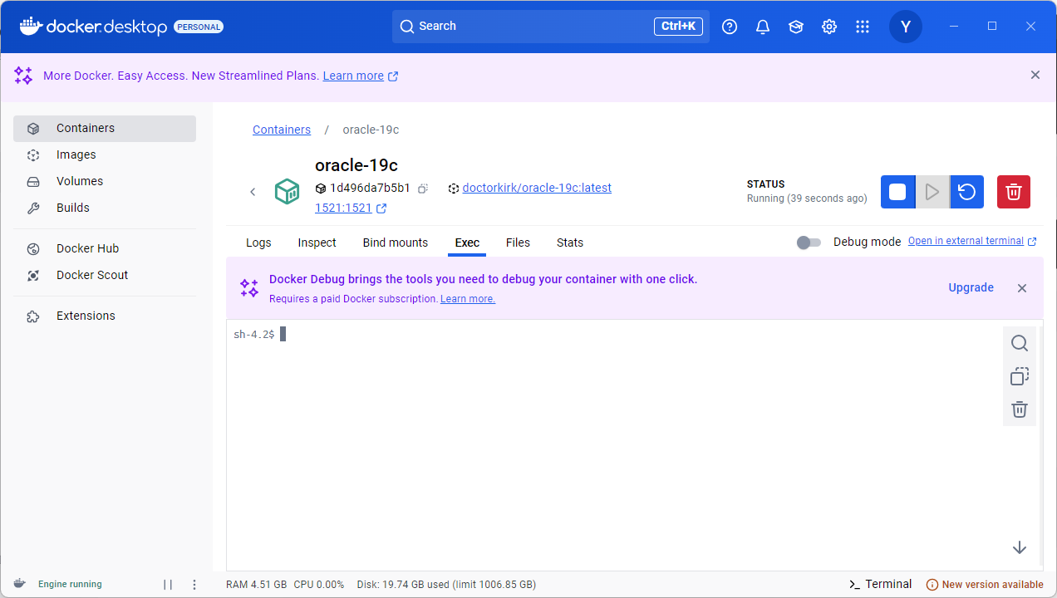This screenshot has height=598, width=1057.
Task: Clear the terminal with trash icon
Action: click(1020, 409)
